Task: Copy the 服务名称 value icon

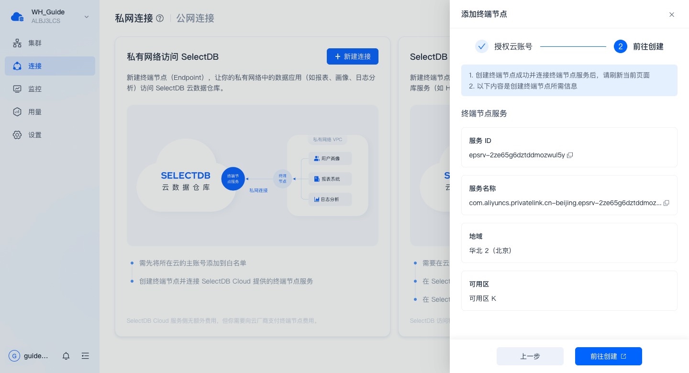Action: pyautogui.click(x=666, y=203)
